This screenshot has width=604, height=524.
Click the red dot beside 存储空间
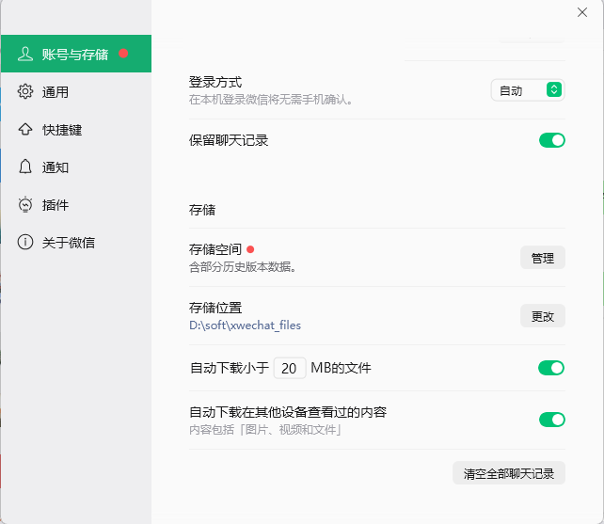point(250,249)
